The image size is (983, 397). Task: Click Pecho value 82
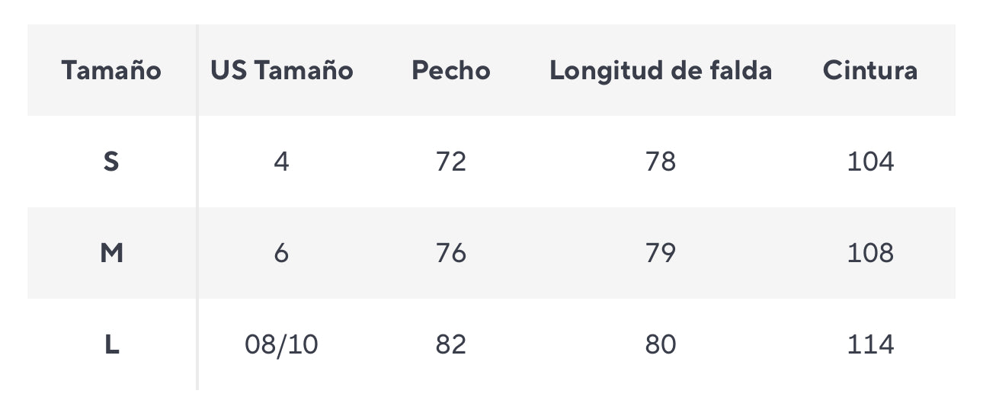451,344
